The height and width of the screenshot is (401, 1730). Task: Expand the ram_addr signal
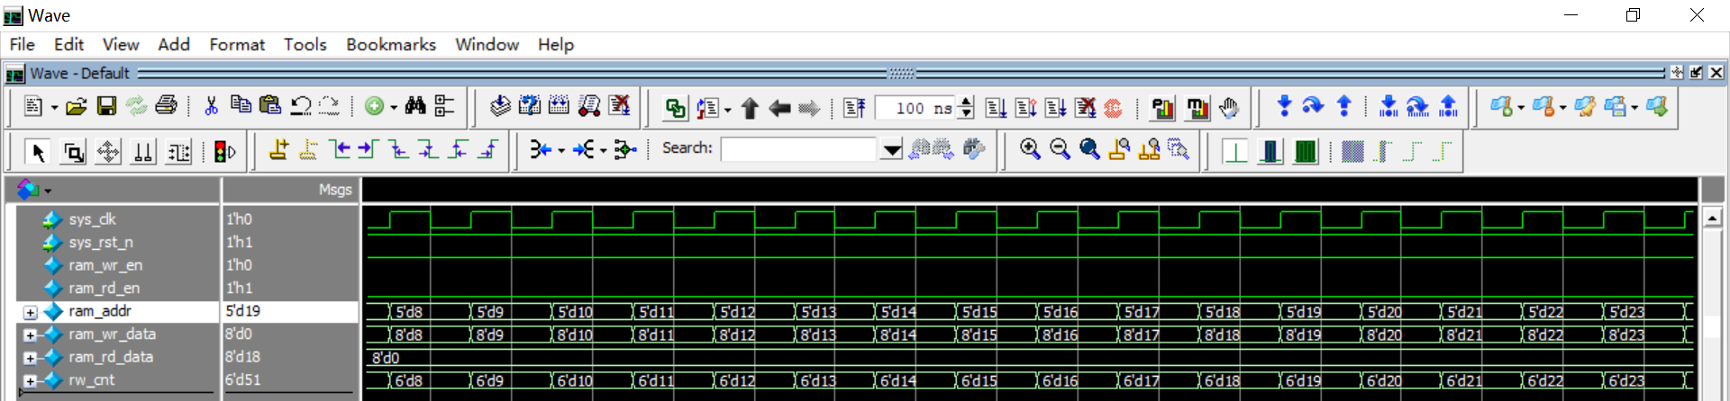[30, 312]
